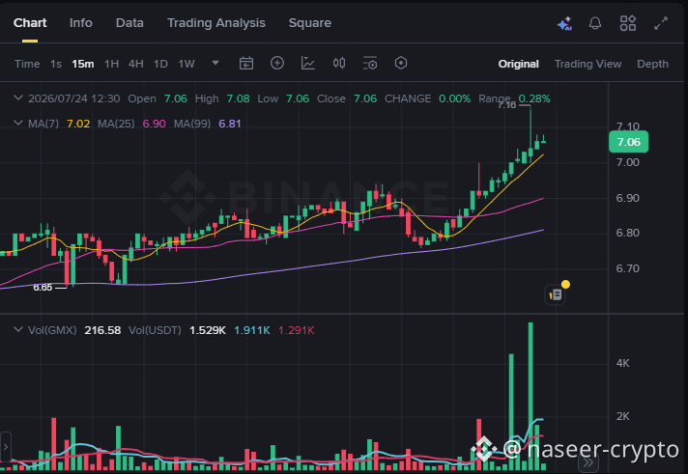
Task: Click the 6.65 low price marker
Action: [x=43, y=288]
